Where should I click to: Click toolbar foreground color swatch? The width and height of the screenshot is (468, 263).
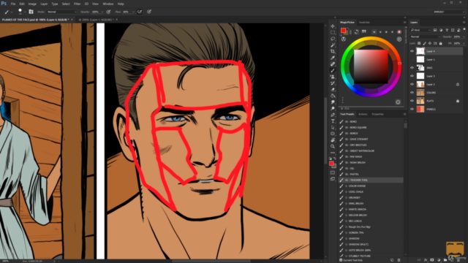click(331, 164)
